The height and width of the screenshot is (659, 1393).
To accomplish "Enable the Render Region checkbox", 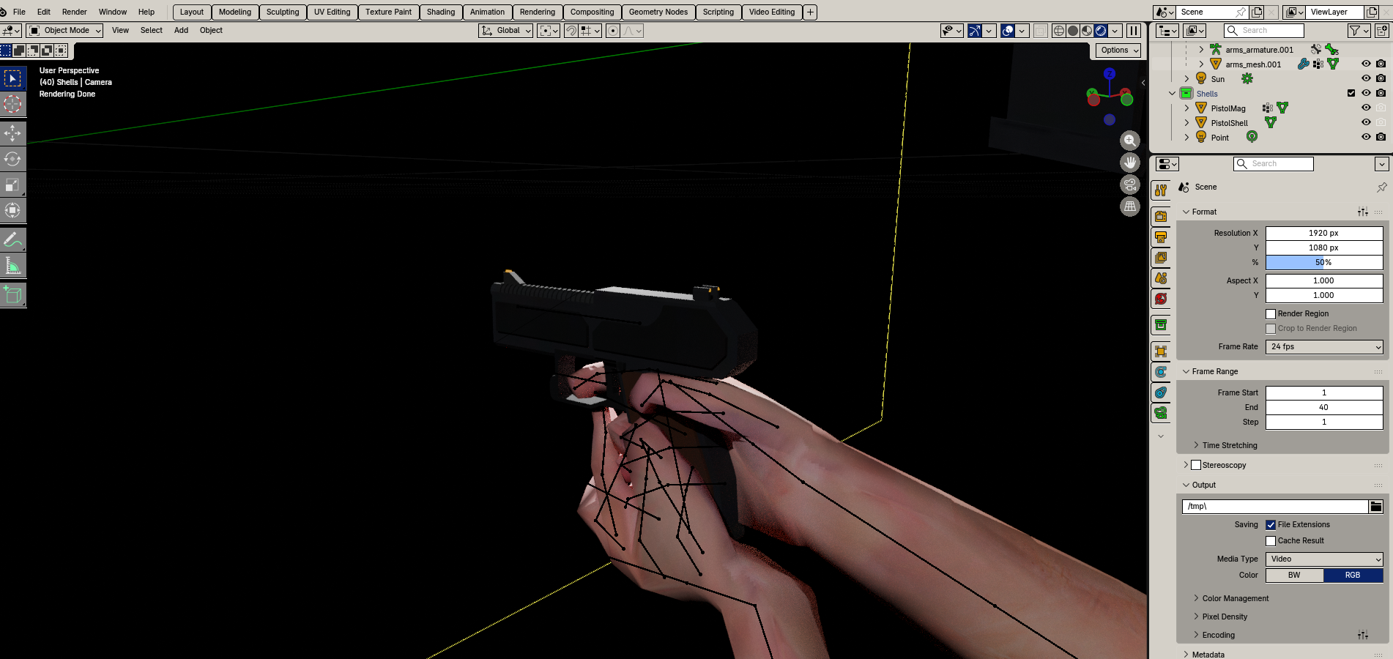I will point(1271,313).
